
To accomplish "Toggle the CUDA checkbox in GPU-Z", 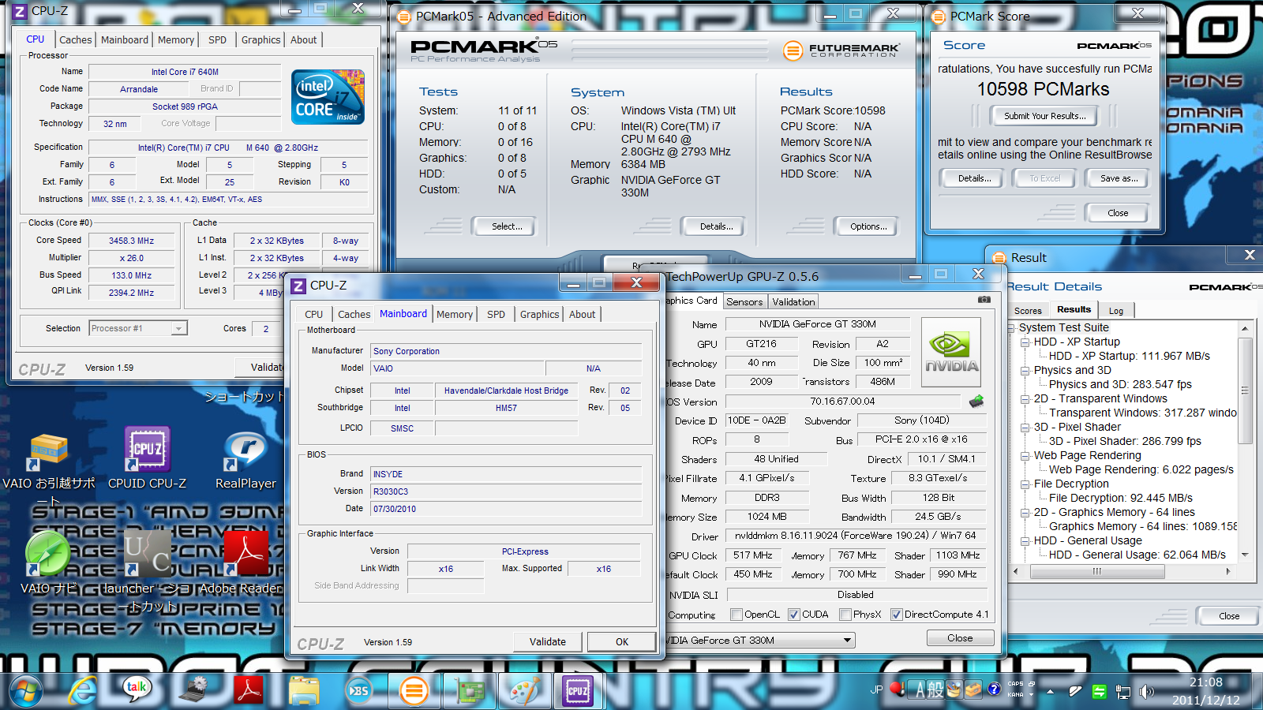I will tap(794, 615).
